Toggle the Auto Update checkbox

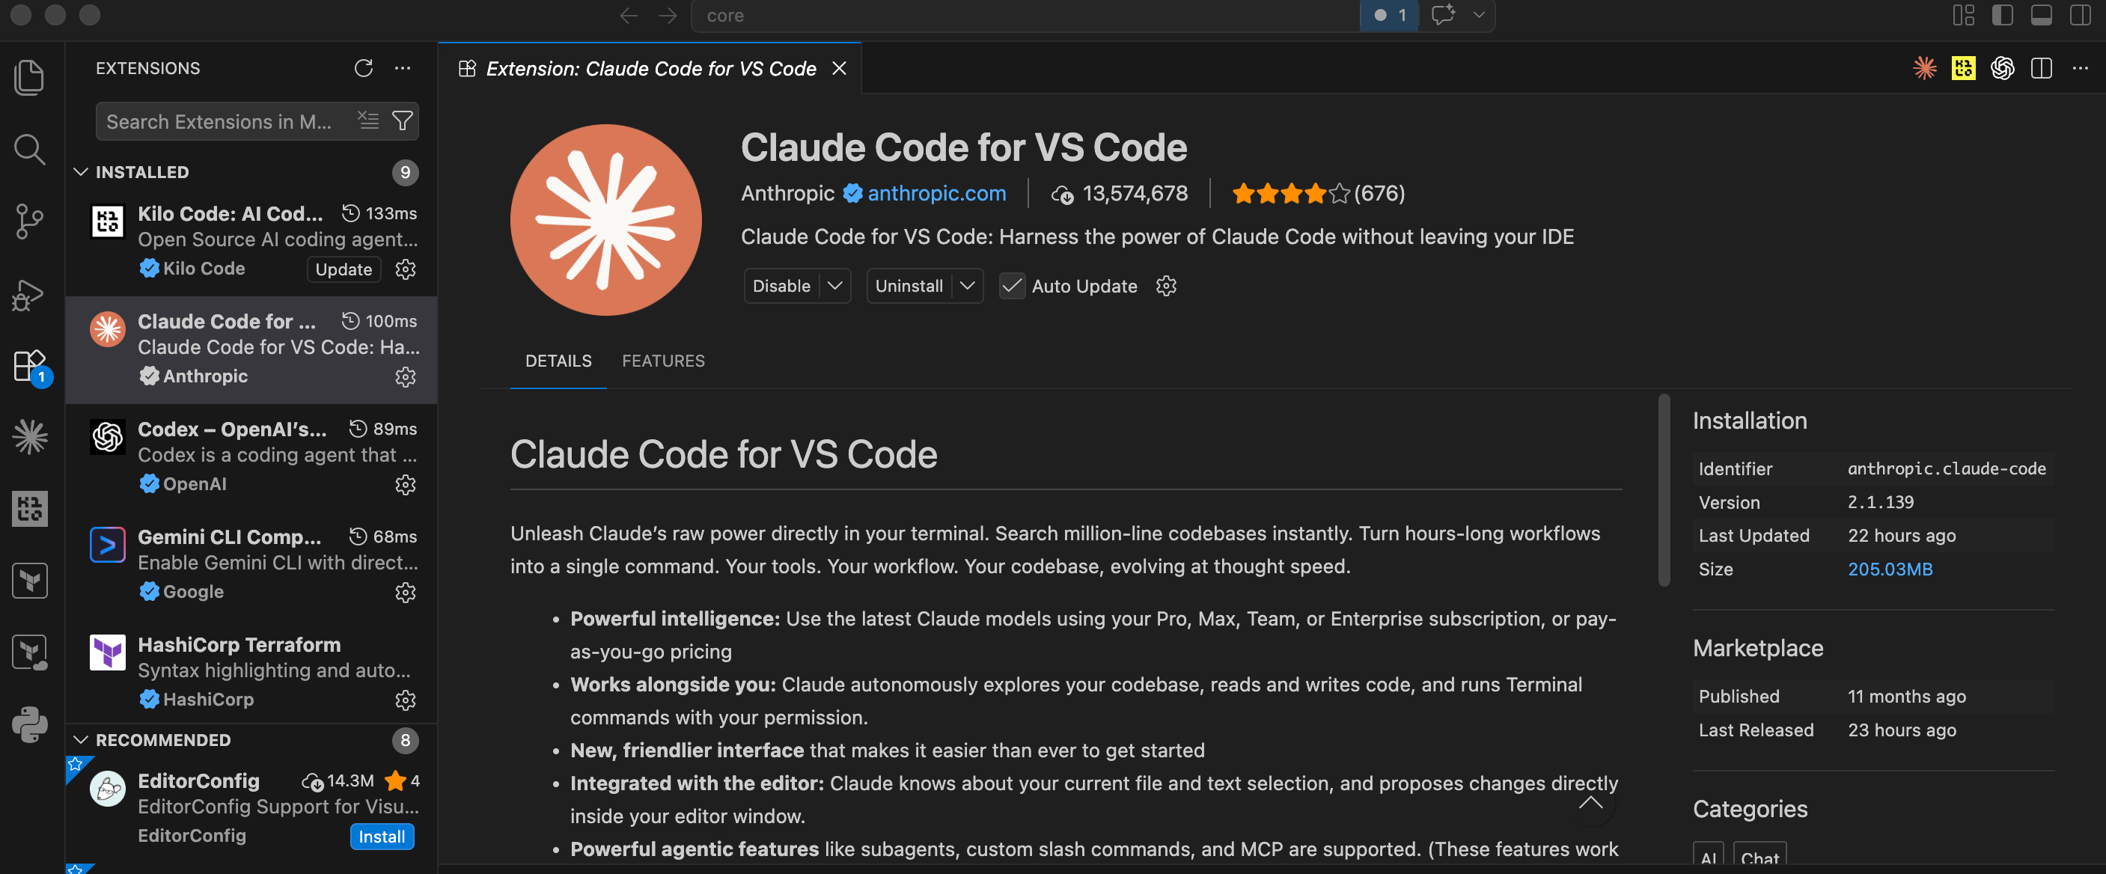pos(1011,286)
